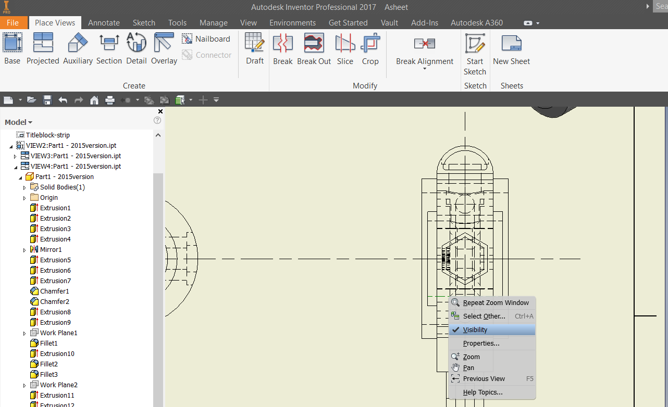The image size is (668, 407).
Task: Click the Save floppy disk icon
Action: 47,100
